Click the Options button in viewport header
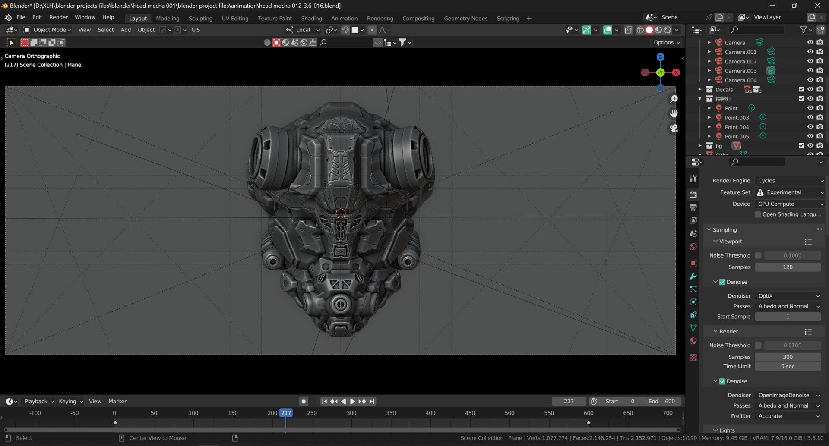829x446 pixels. point(667,42)
